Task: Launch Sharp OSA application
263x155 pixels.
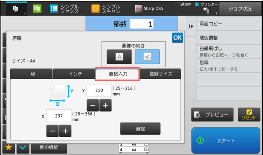Action: (149, 9)
